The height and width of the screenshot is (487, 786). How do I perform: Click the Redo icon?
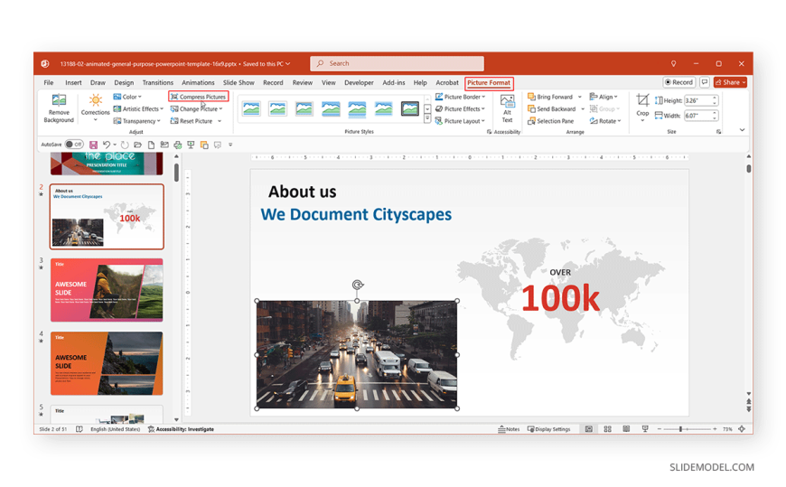coord(125,145)
